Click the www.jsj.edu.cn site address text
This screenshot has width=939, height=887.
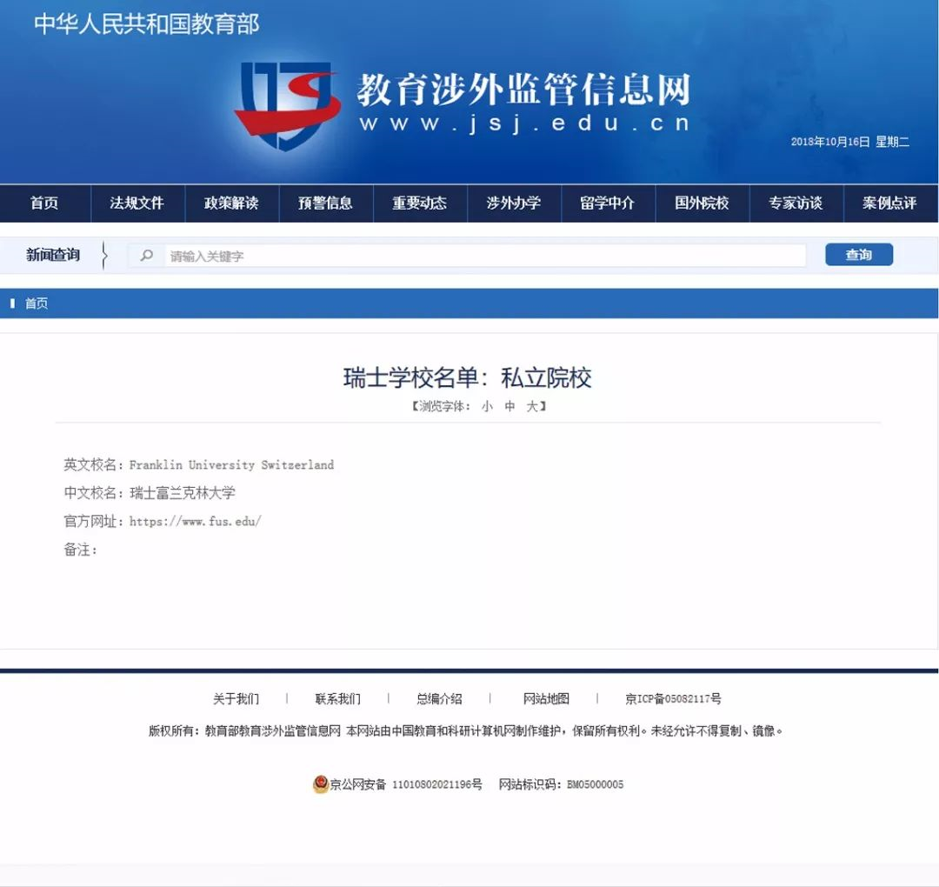(x=524, y=123)
